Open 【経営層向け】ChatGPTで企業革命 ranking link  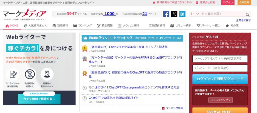pyautogui.click(x=128, y=47)
